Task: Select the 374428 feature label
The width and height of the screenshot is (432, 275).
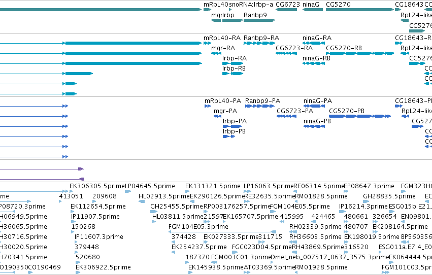Action: (x=183, y=237)
